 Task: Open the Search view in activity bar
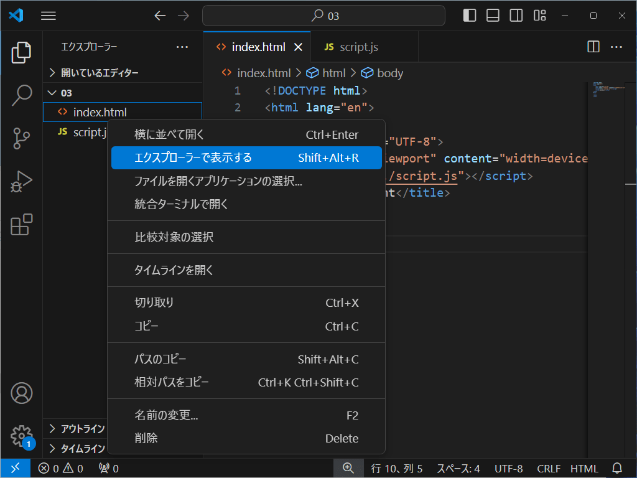coord(21,95)
